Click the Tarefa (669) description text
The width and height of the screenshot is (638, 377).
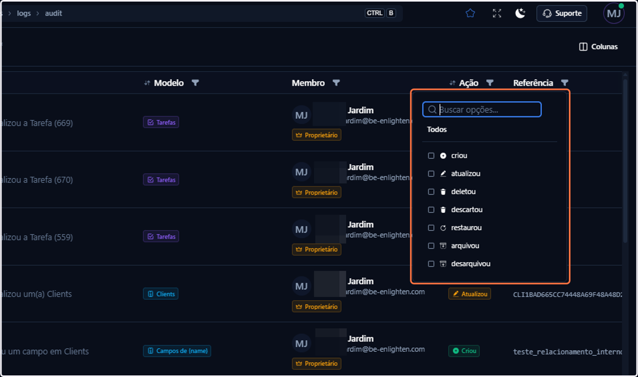coord(37,123)
